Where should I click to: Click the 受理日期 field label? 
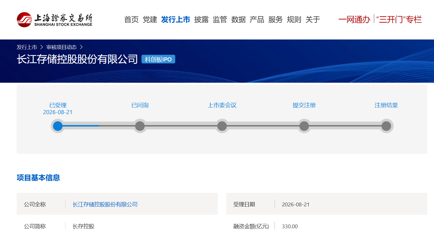244,205
